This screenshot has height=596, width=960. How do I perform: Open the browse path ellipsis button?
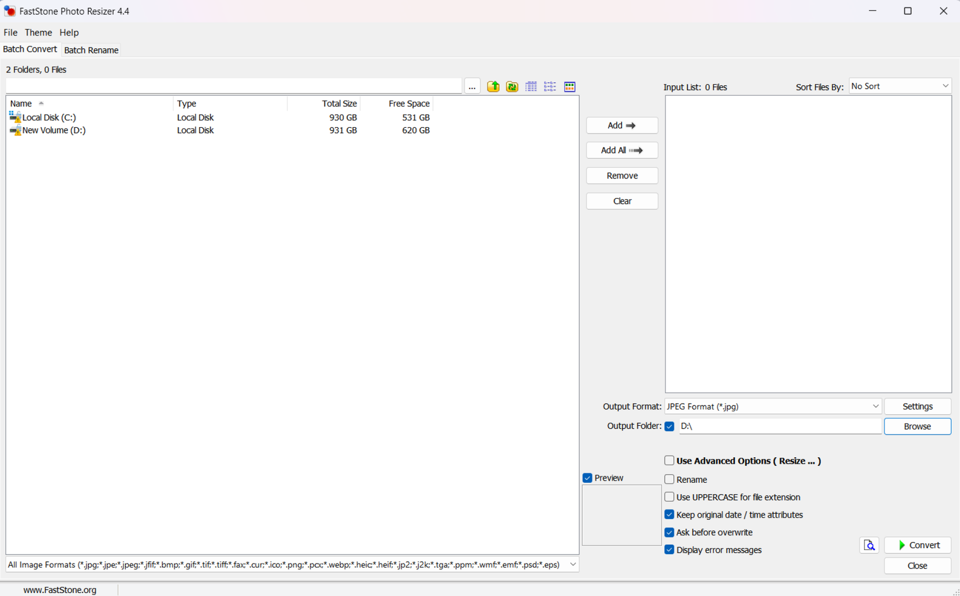coord(472,87)
